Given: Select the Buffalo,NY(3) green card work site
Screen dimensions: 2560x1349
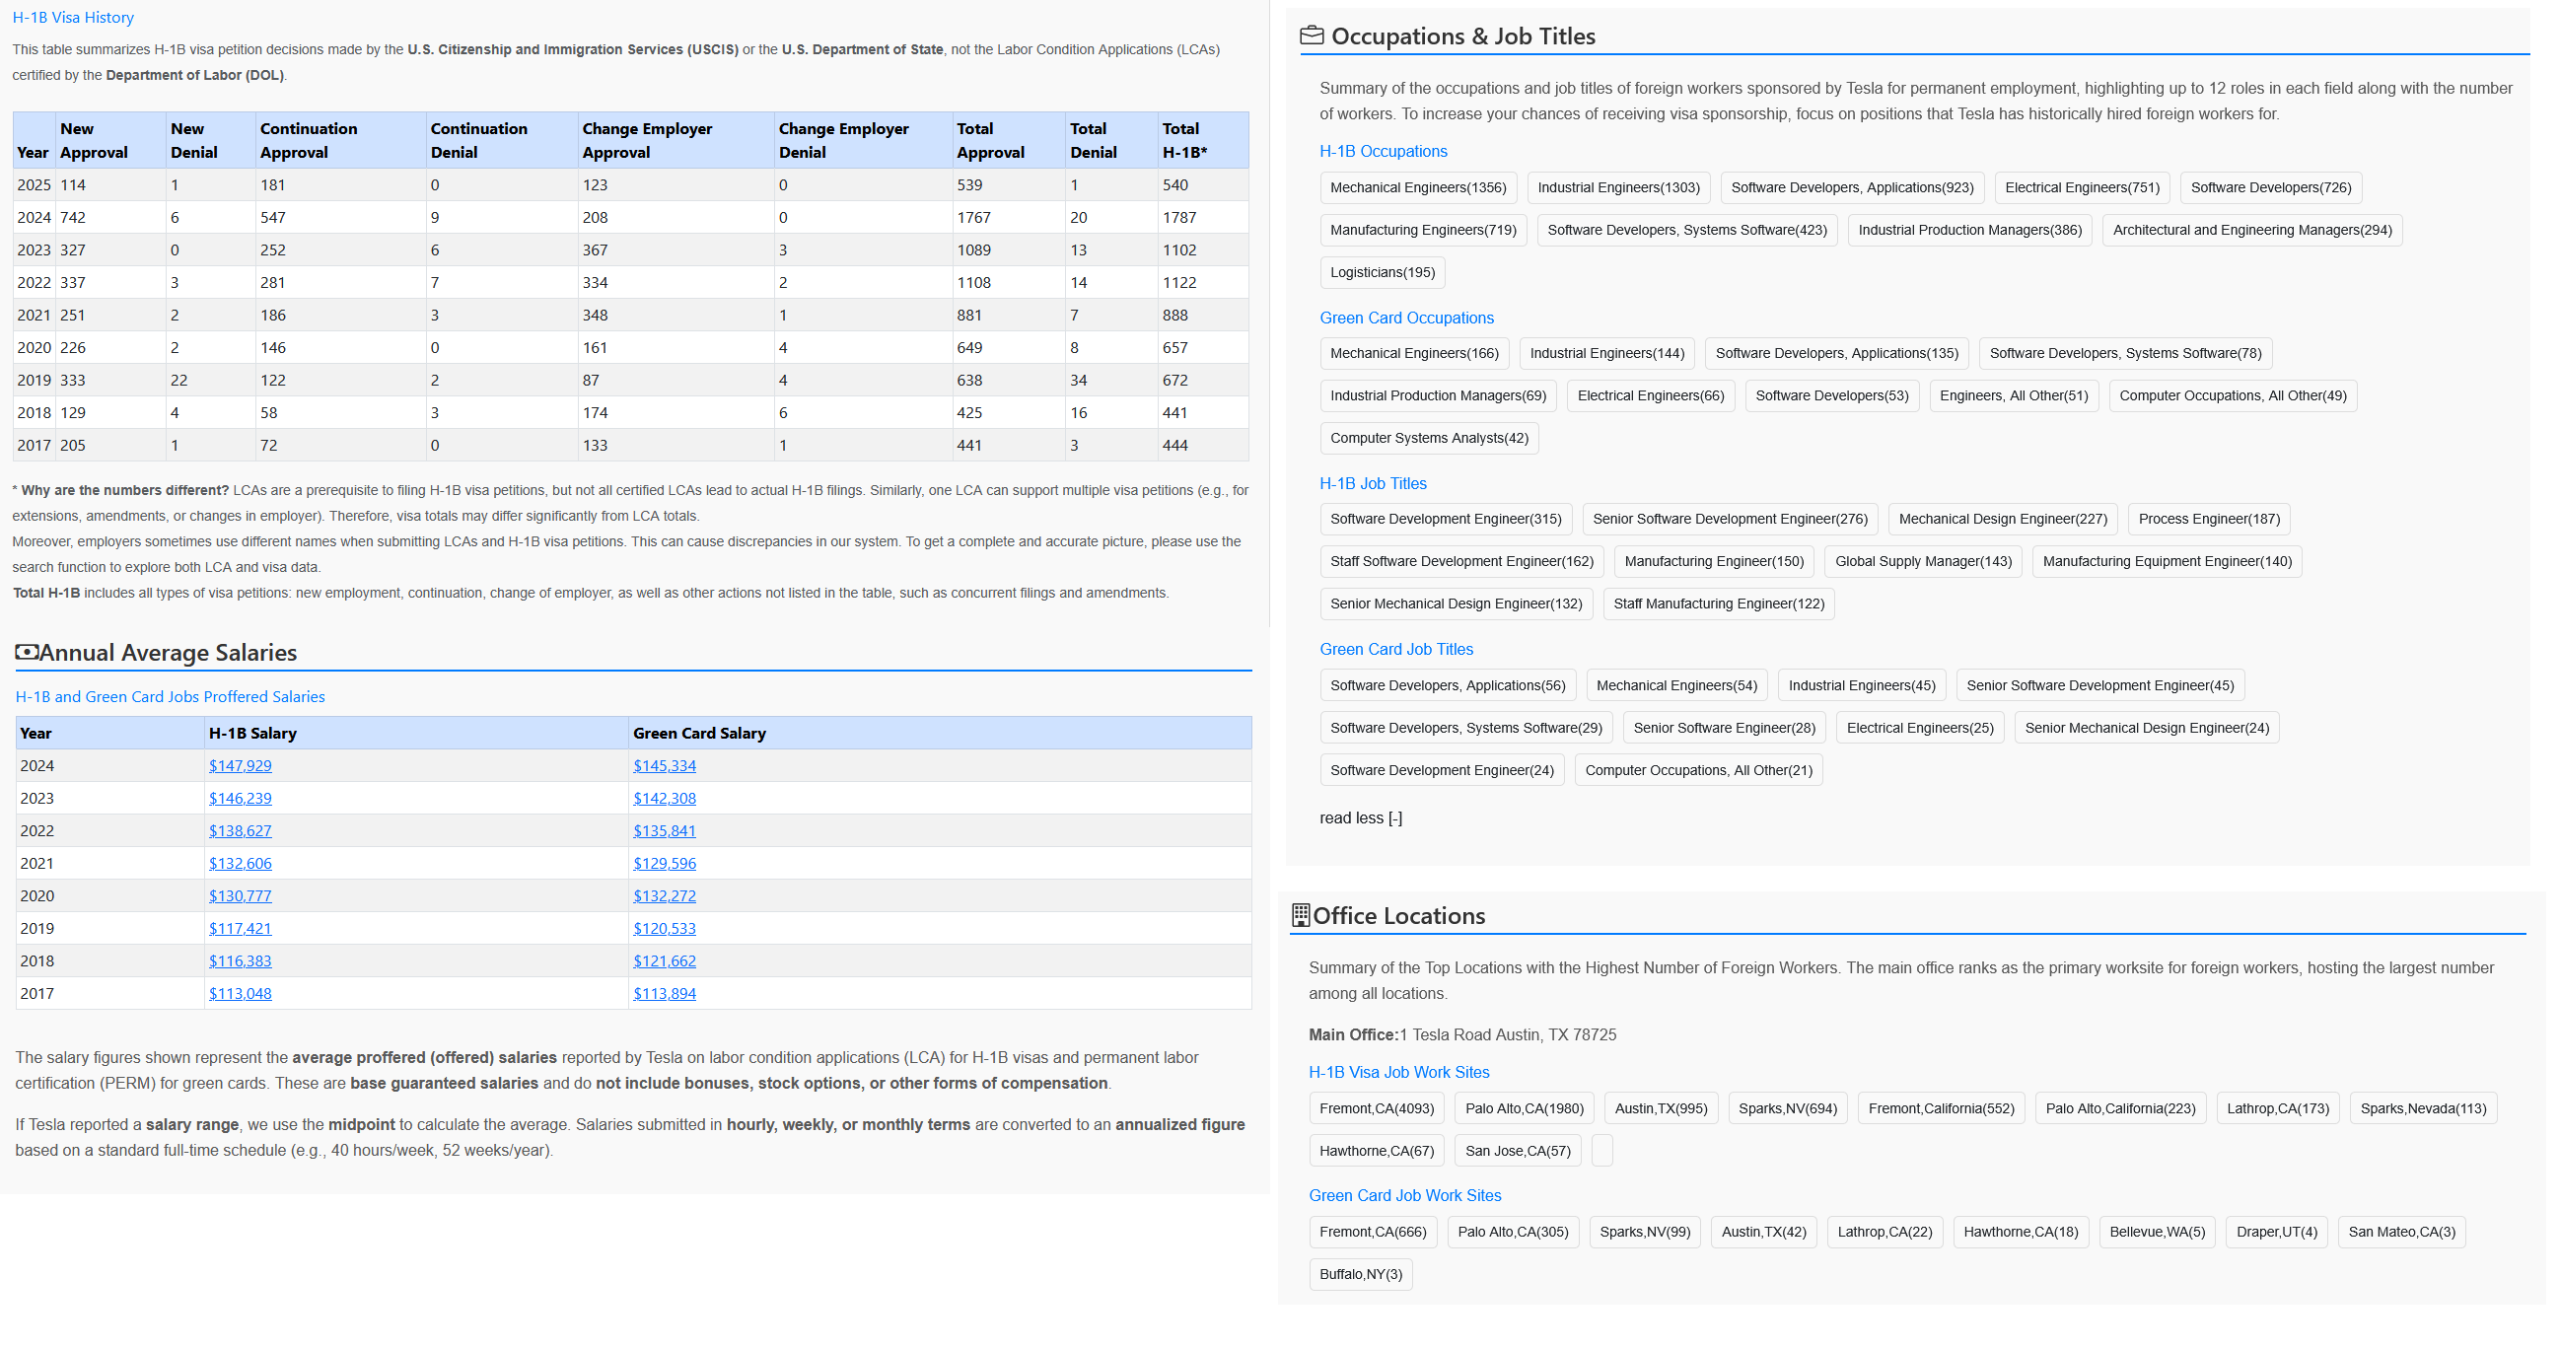Looking at the screenshot, I should point(1361,1274).
